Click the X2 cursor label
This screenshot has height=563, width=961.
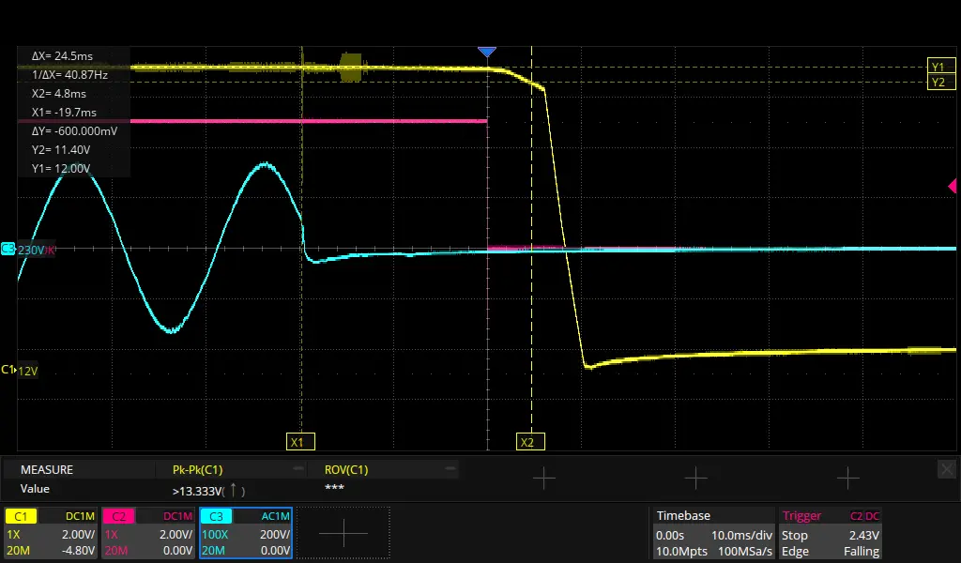529,442
